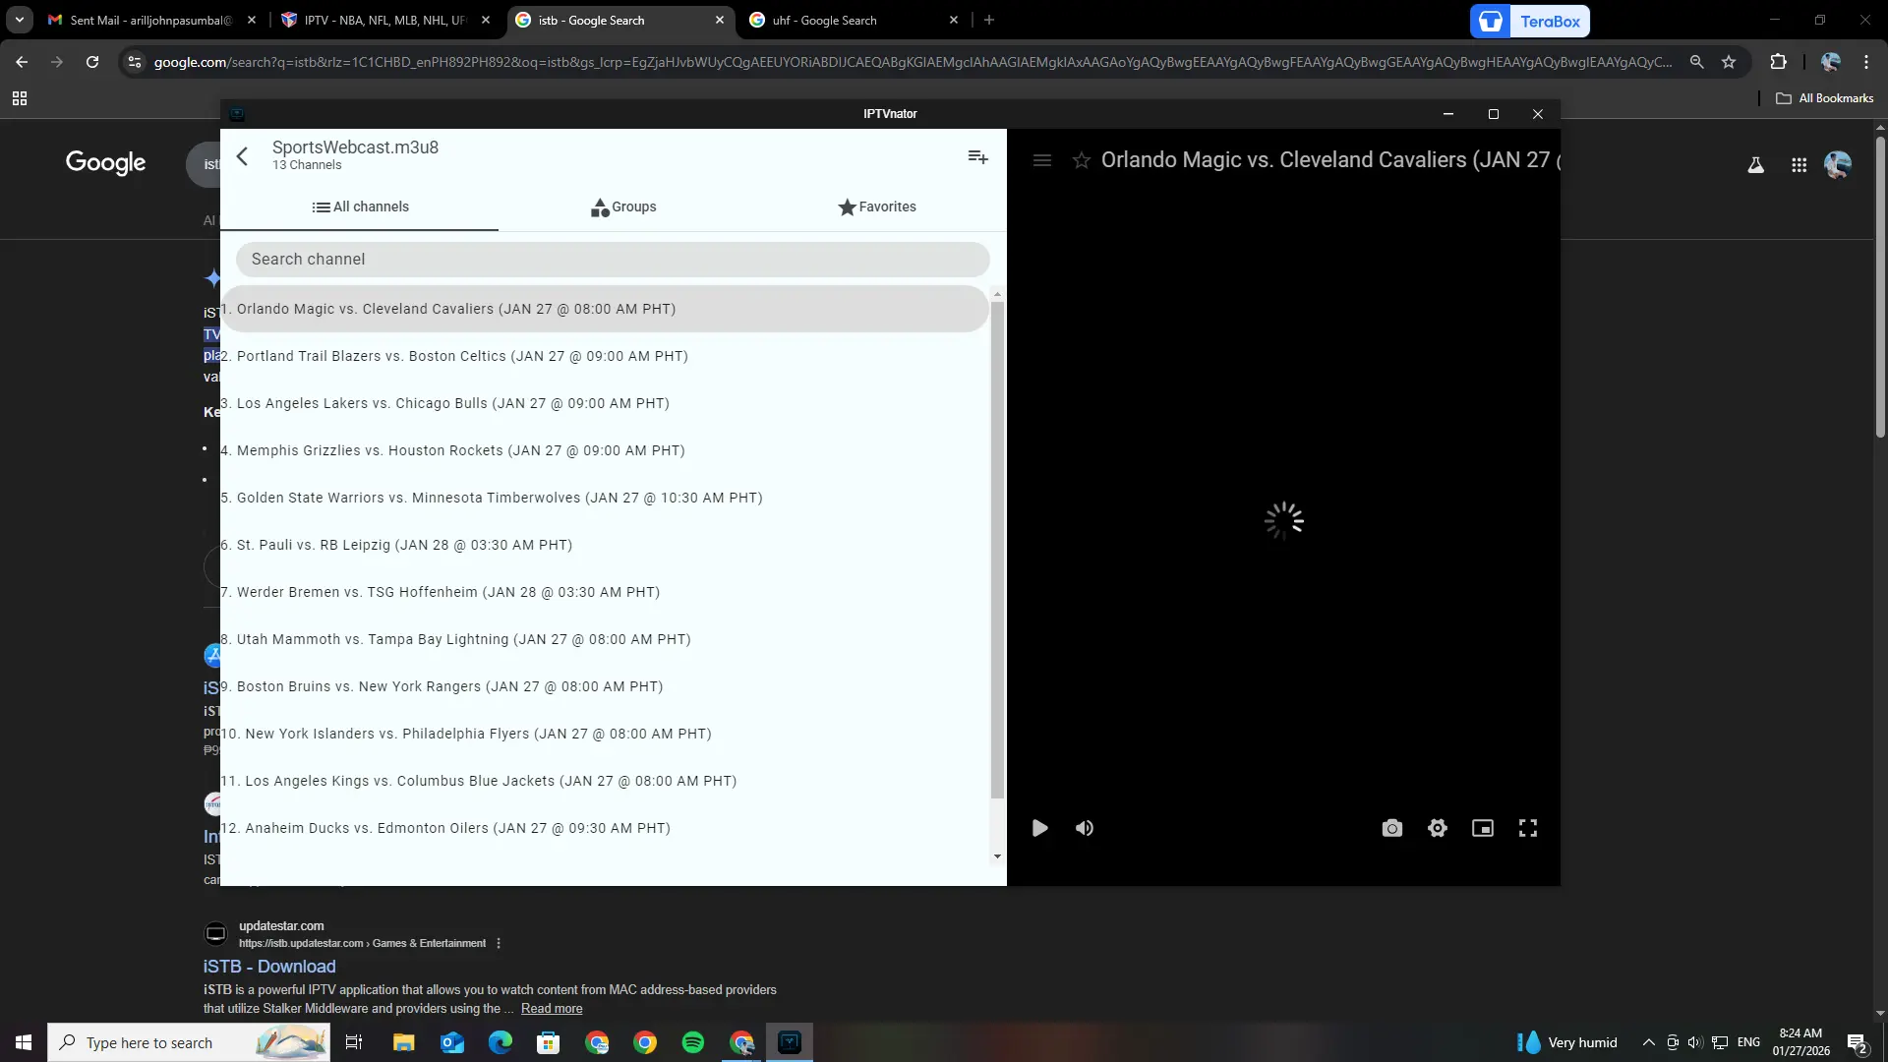This screenshot has width=1888, height=1062.
Task: Select Los Angeles Lakers vs. Chicago Bulls channel
Action: click(x=604, y=403)
